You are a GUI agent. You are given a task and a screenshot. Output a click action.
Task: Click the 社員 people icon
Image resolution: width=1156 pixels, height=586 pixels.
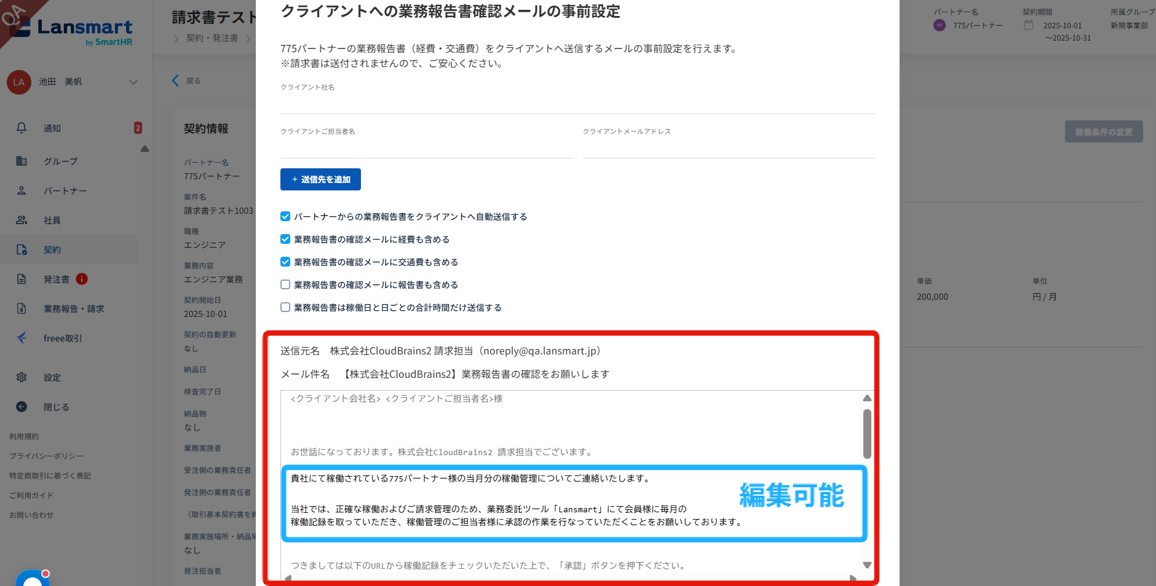(22, 220)
